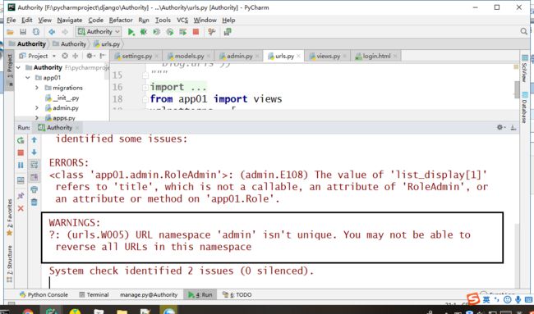534x314 pixels.
Task: Toggle the Database side panel
Action: [524, 107]
